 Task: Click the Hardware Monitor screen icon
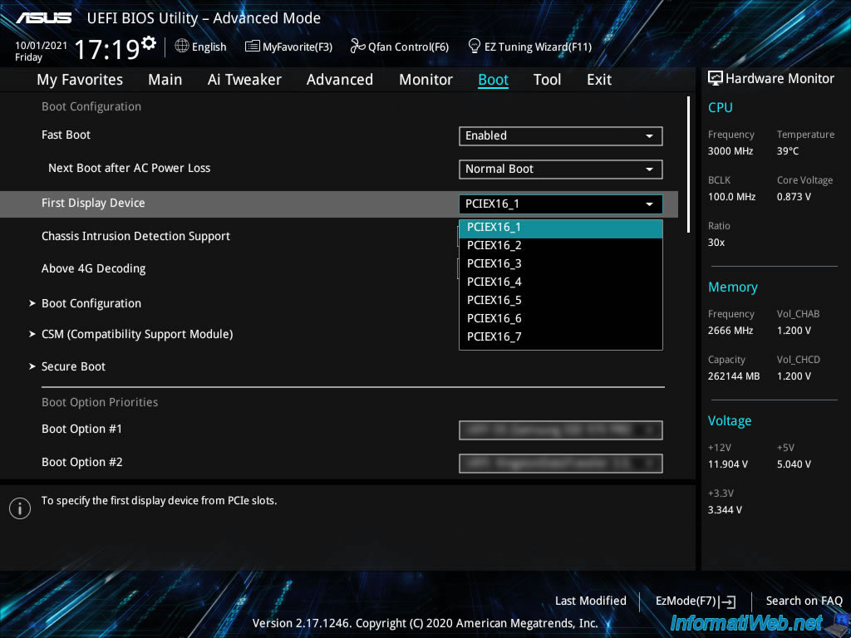[x=716, y=78]
